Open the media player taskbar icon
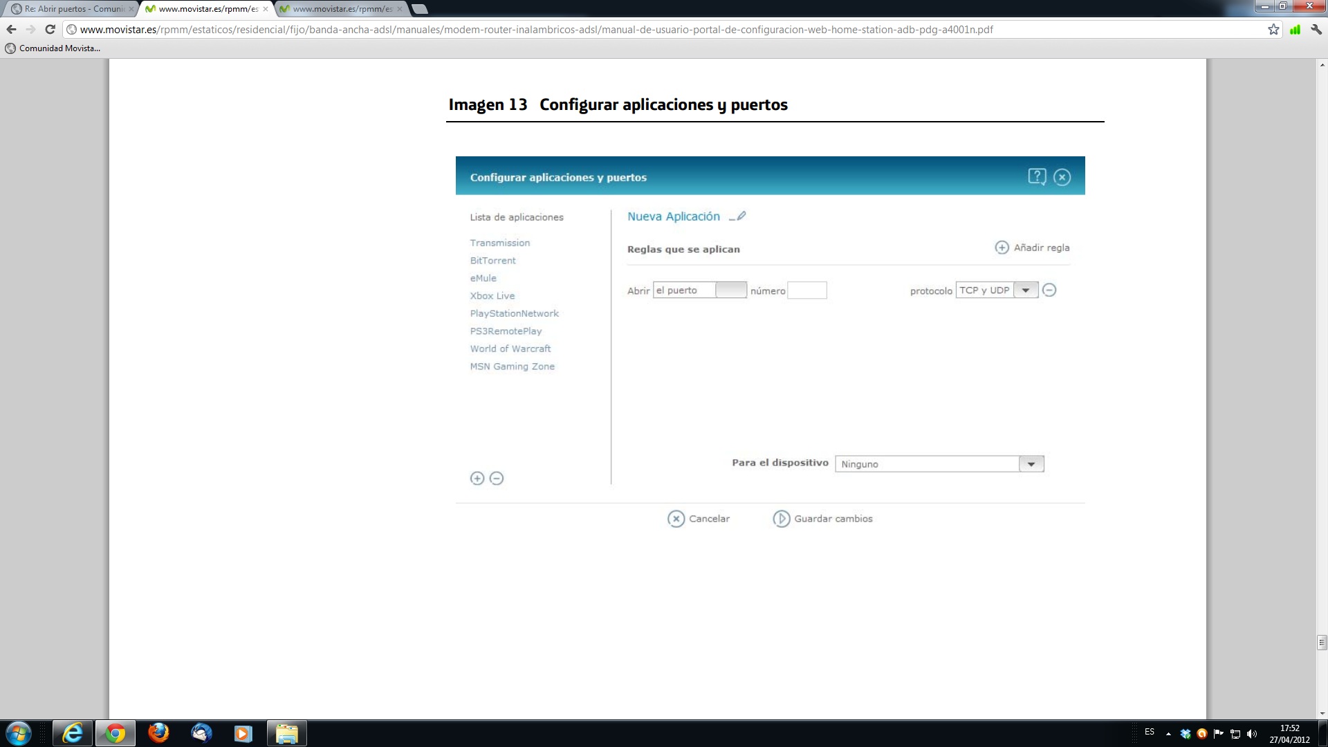The width and height of the screenshot is (1328, 747). click(243, 733)
